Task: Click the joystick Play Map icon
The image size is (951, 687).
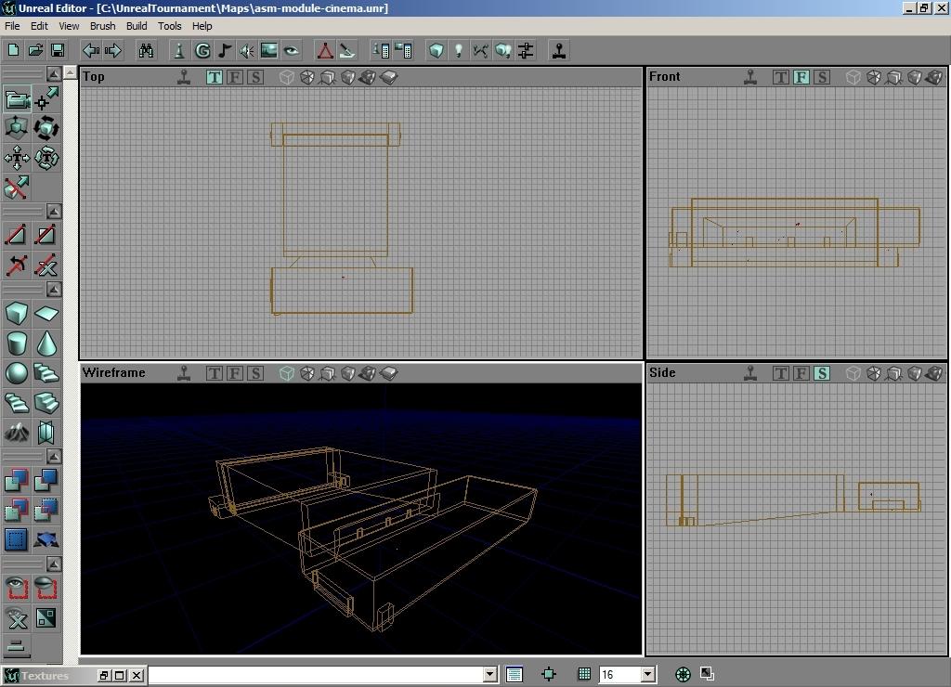Action: tap(559, 50)
